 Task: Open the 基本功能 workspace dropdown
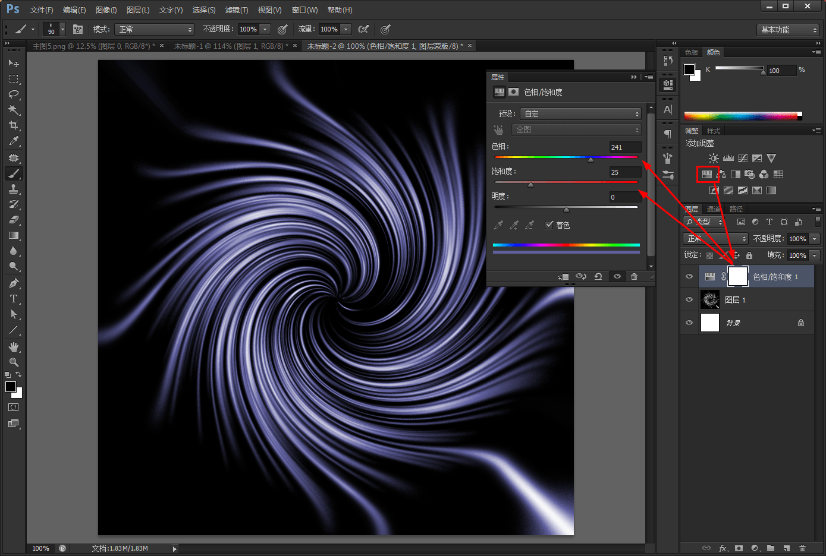tap(789, 30)
